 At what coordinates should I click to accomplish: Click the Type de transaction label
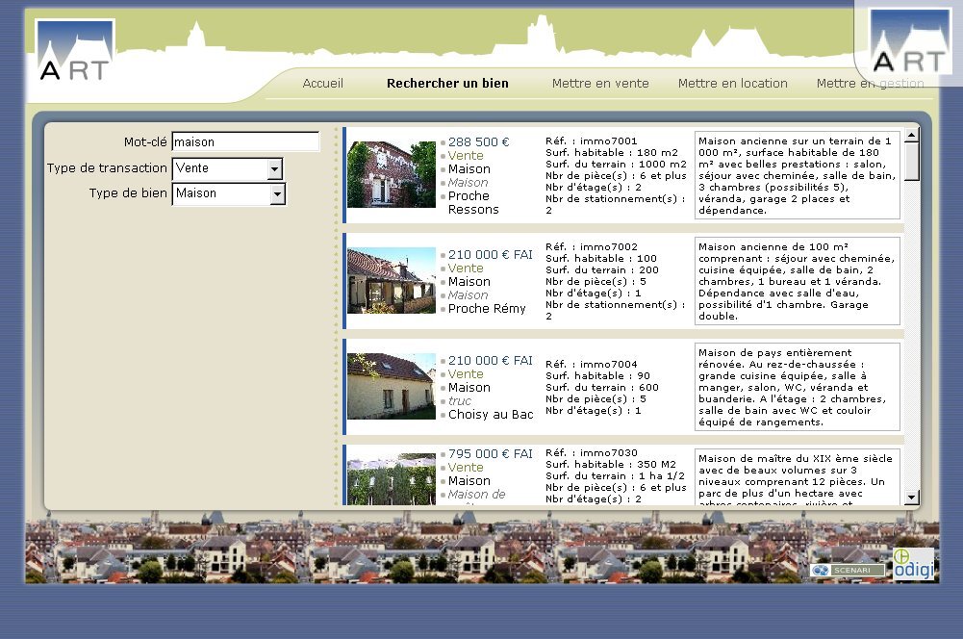pyautogui.click(x=107, y=167)
